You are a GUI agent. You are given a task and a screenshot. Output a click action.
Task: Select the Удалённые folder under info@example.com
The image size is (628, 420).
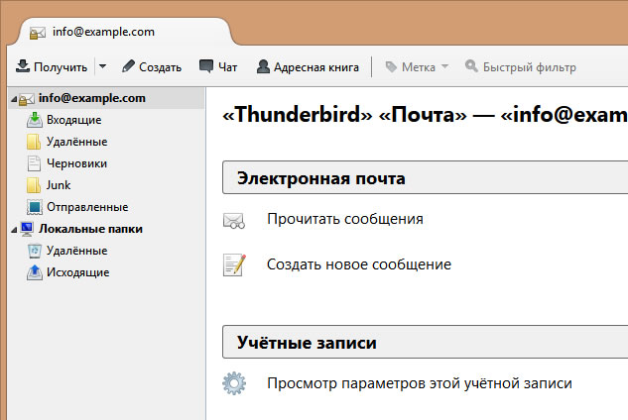click(76, 142)
